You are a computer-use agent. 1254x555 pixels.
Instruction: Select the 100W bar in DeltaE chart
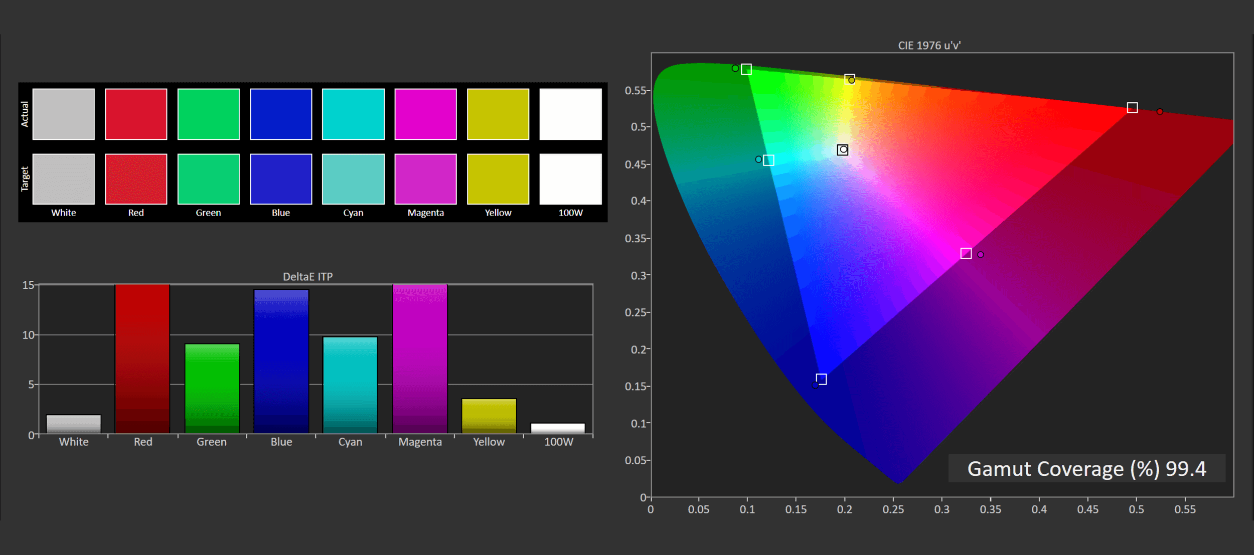click(558, 429)
